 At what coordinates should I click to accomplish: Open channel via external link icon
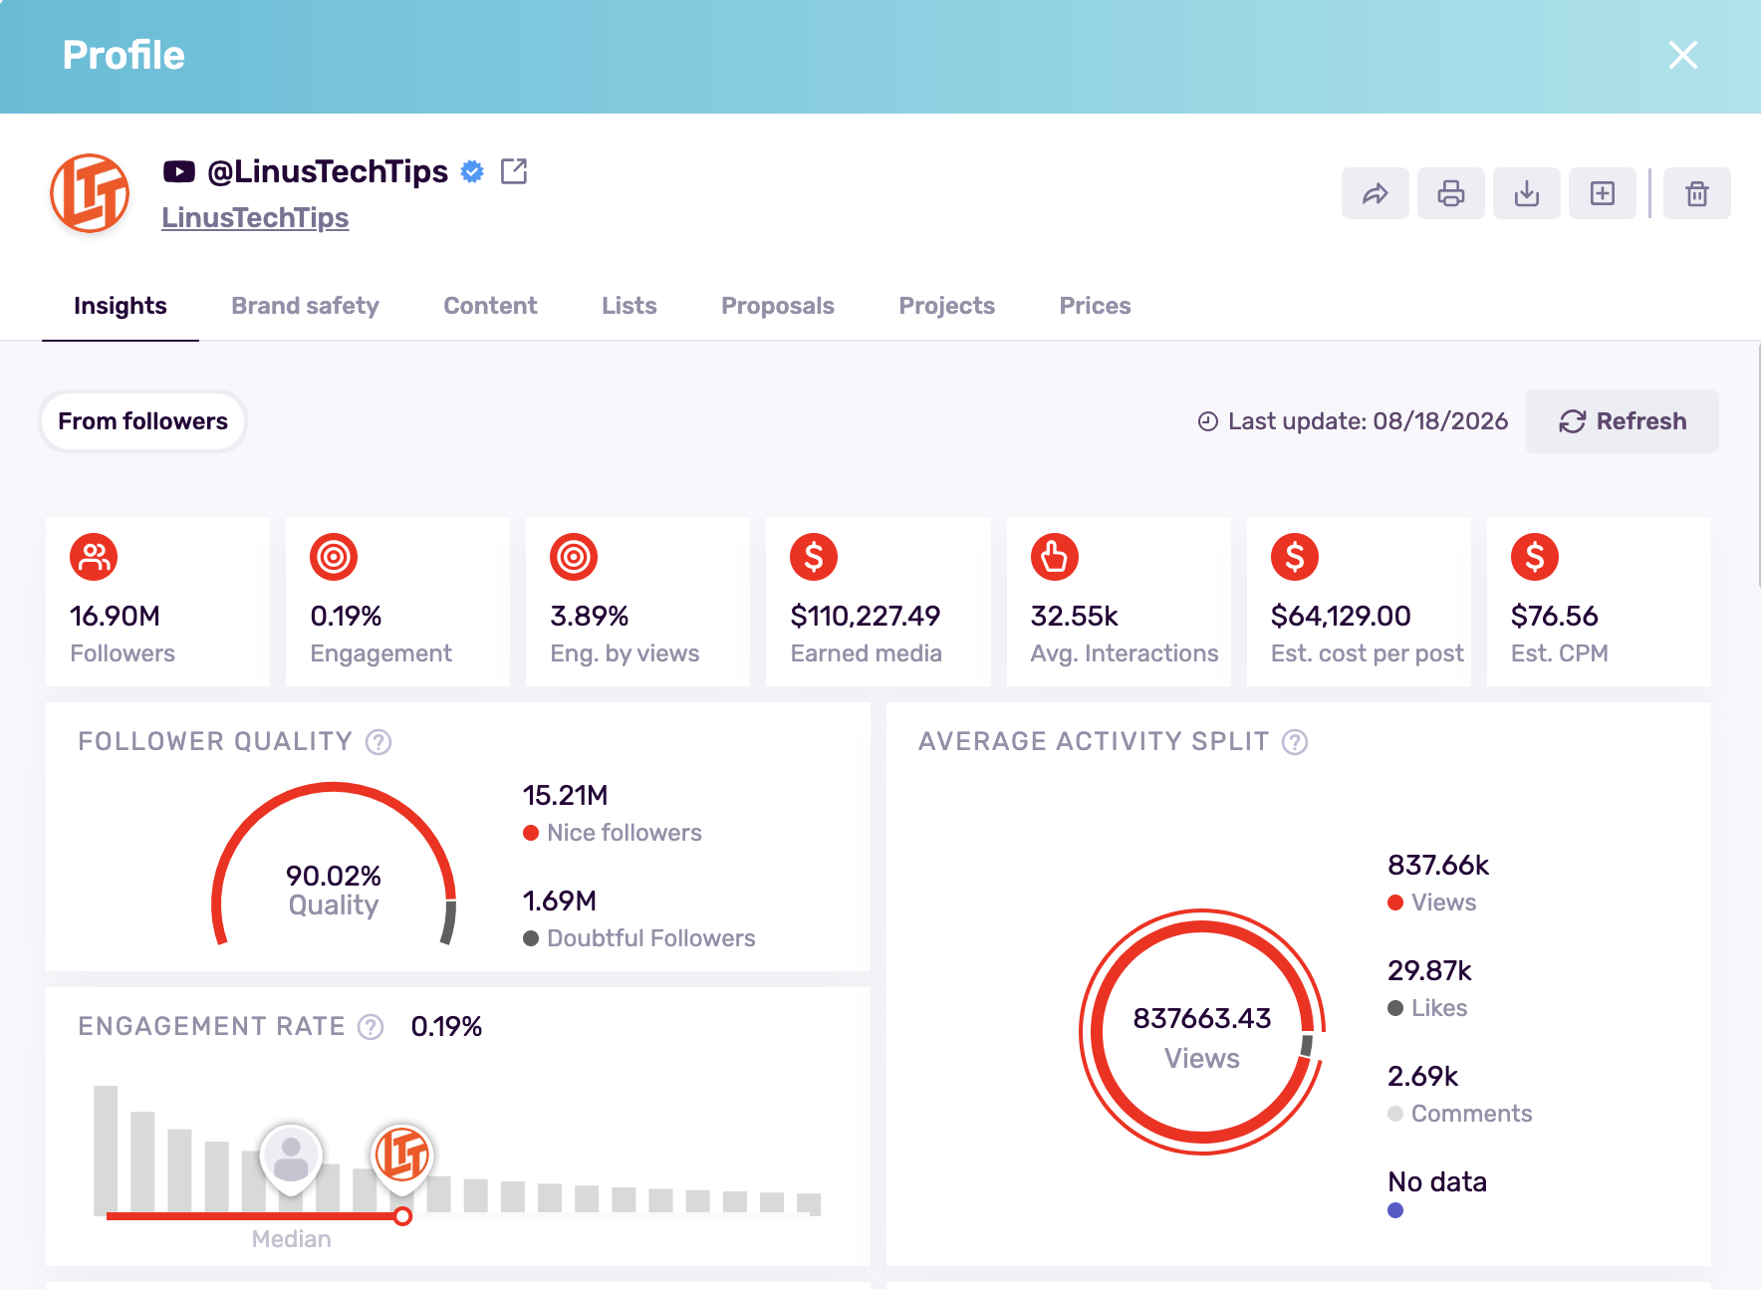(x=514, y=171)
